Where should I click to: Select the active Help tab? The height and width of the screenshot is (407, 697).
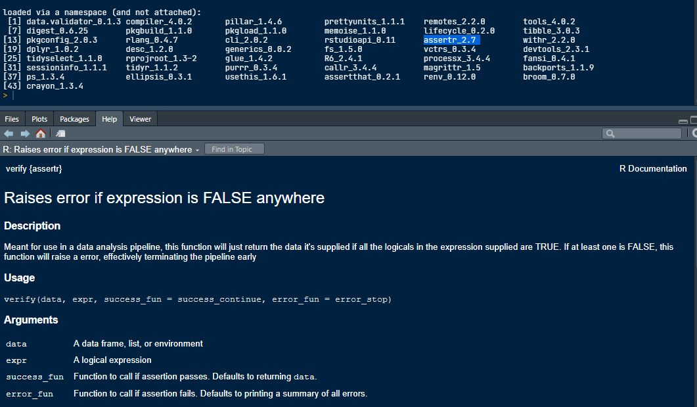tap(109, 119)
